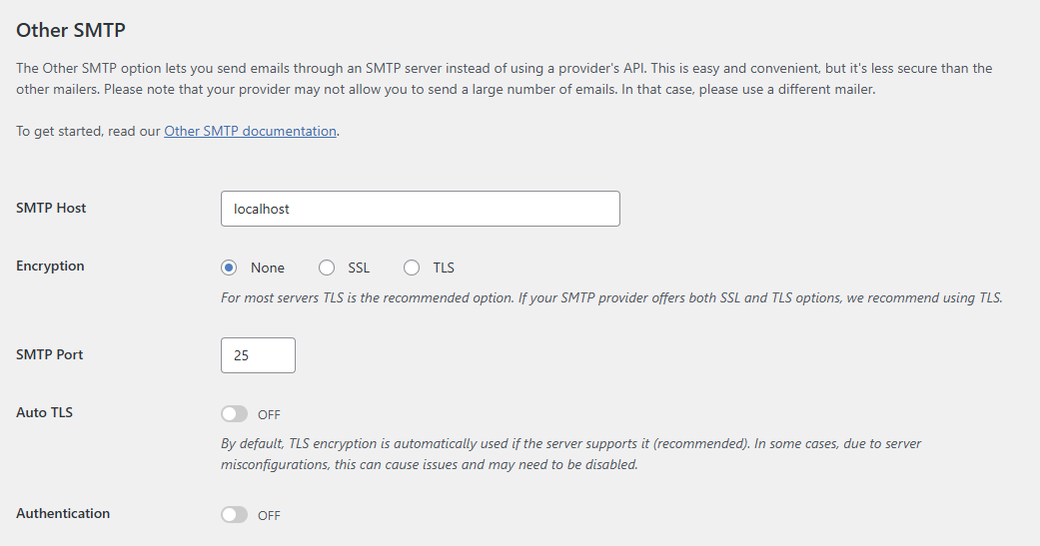Click the "Other SMTP" section heading
The height and width of the screenshot is (546, 1040).
(x=71, y=30)
